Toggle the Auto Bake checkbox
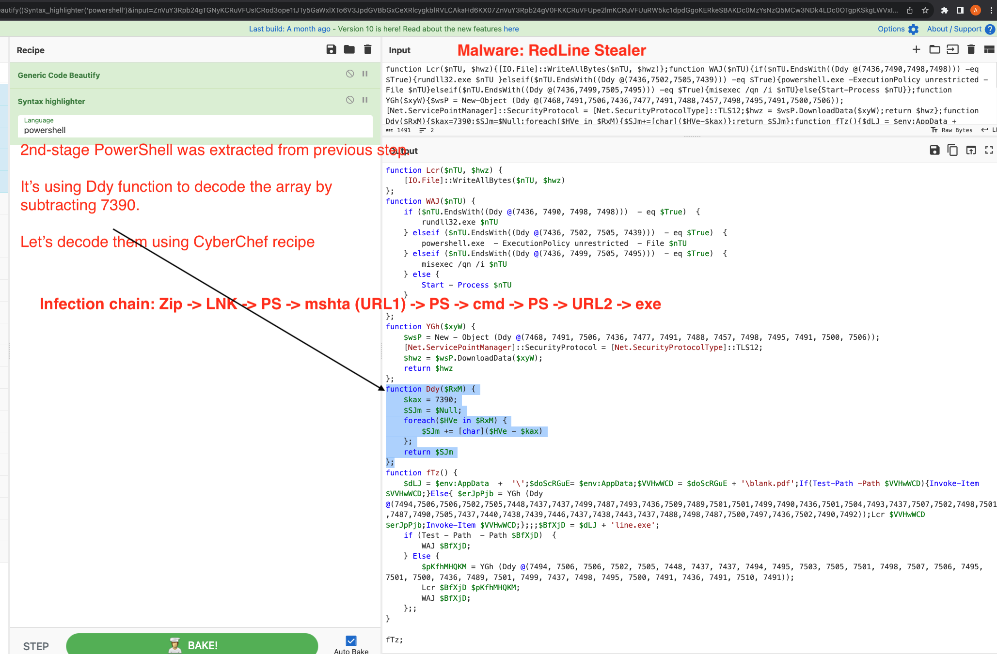 click(x=351, y=640)
